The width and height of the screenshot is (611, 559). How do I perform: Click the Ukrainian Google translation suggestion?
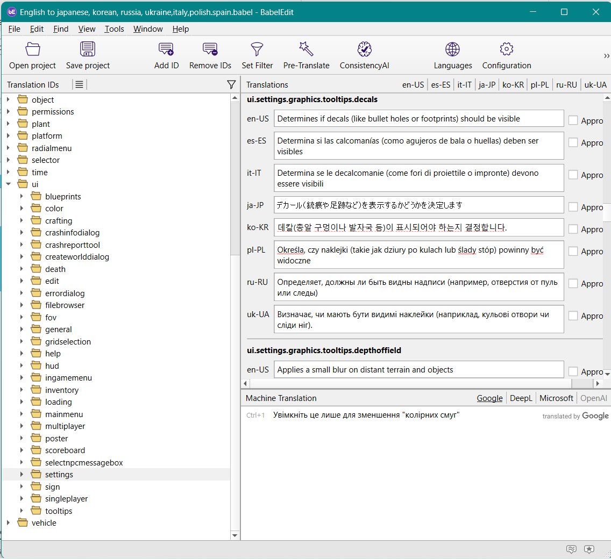366,415
